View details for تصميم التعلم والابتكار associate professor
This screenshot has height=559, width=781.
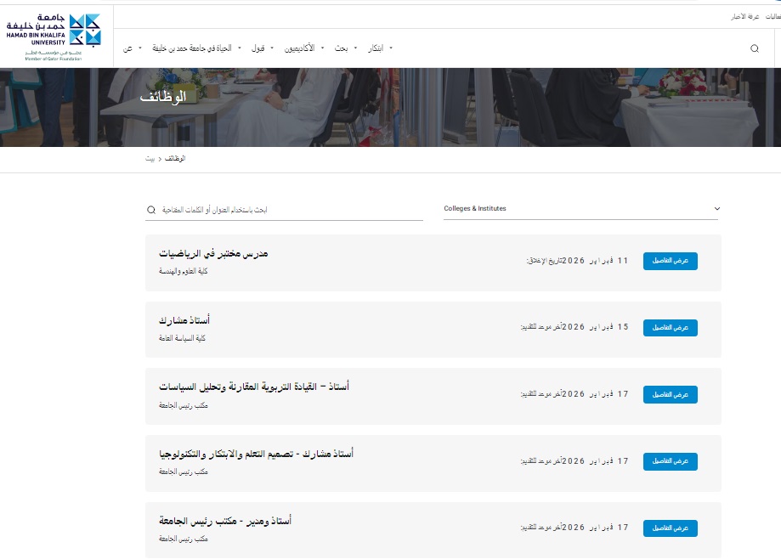[670, 461]
